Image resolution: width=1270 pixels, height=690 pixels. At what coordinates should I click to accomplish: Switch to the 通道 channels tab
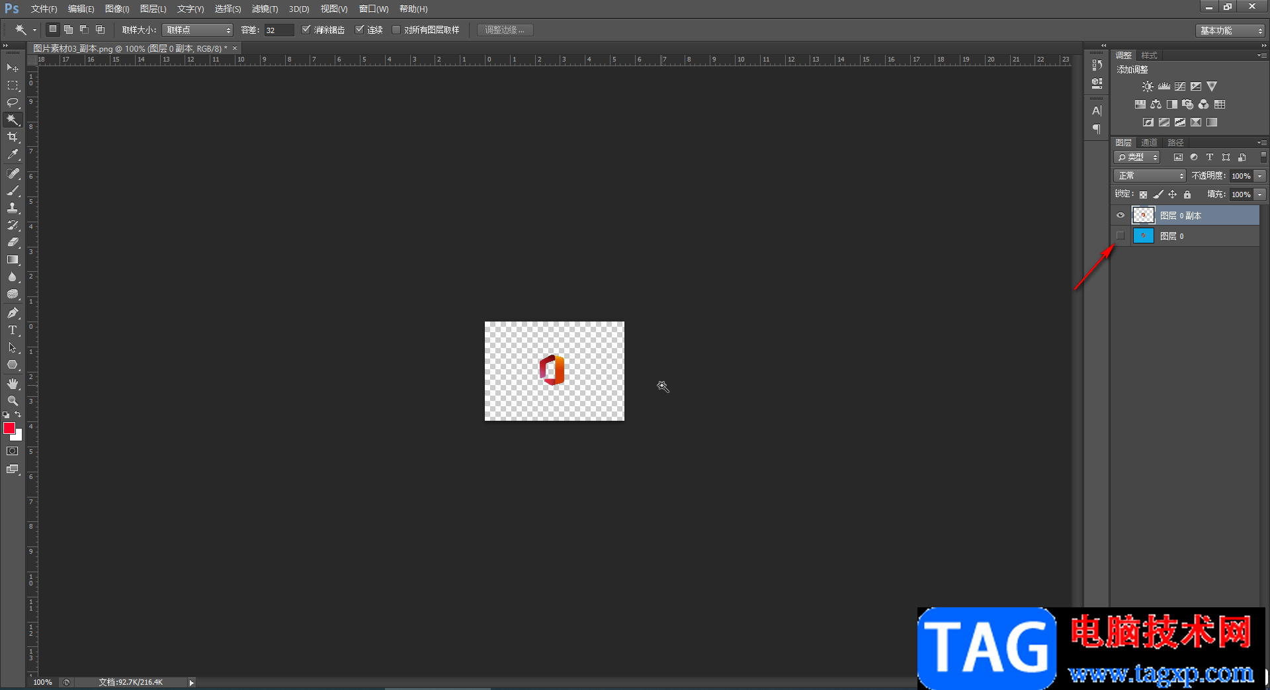tap(1150, 143)
